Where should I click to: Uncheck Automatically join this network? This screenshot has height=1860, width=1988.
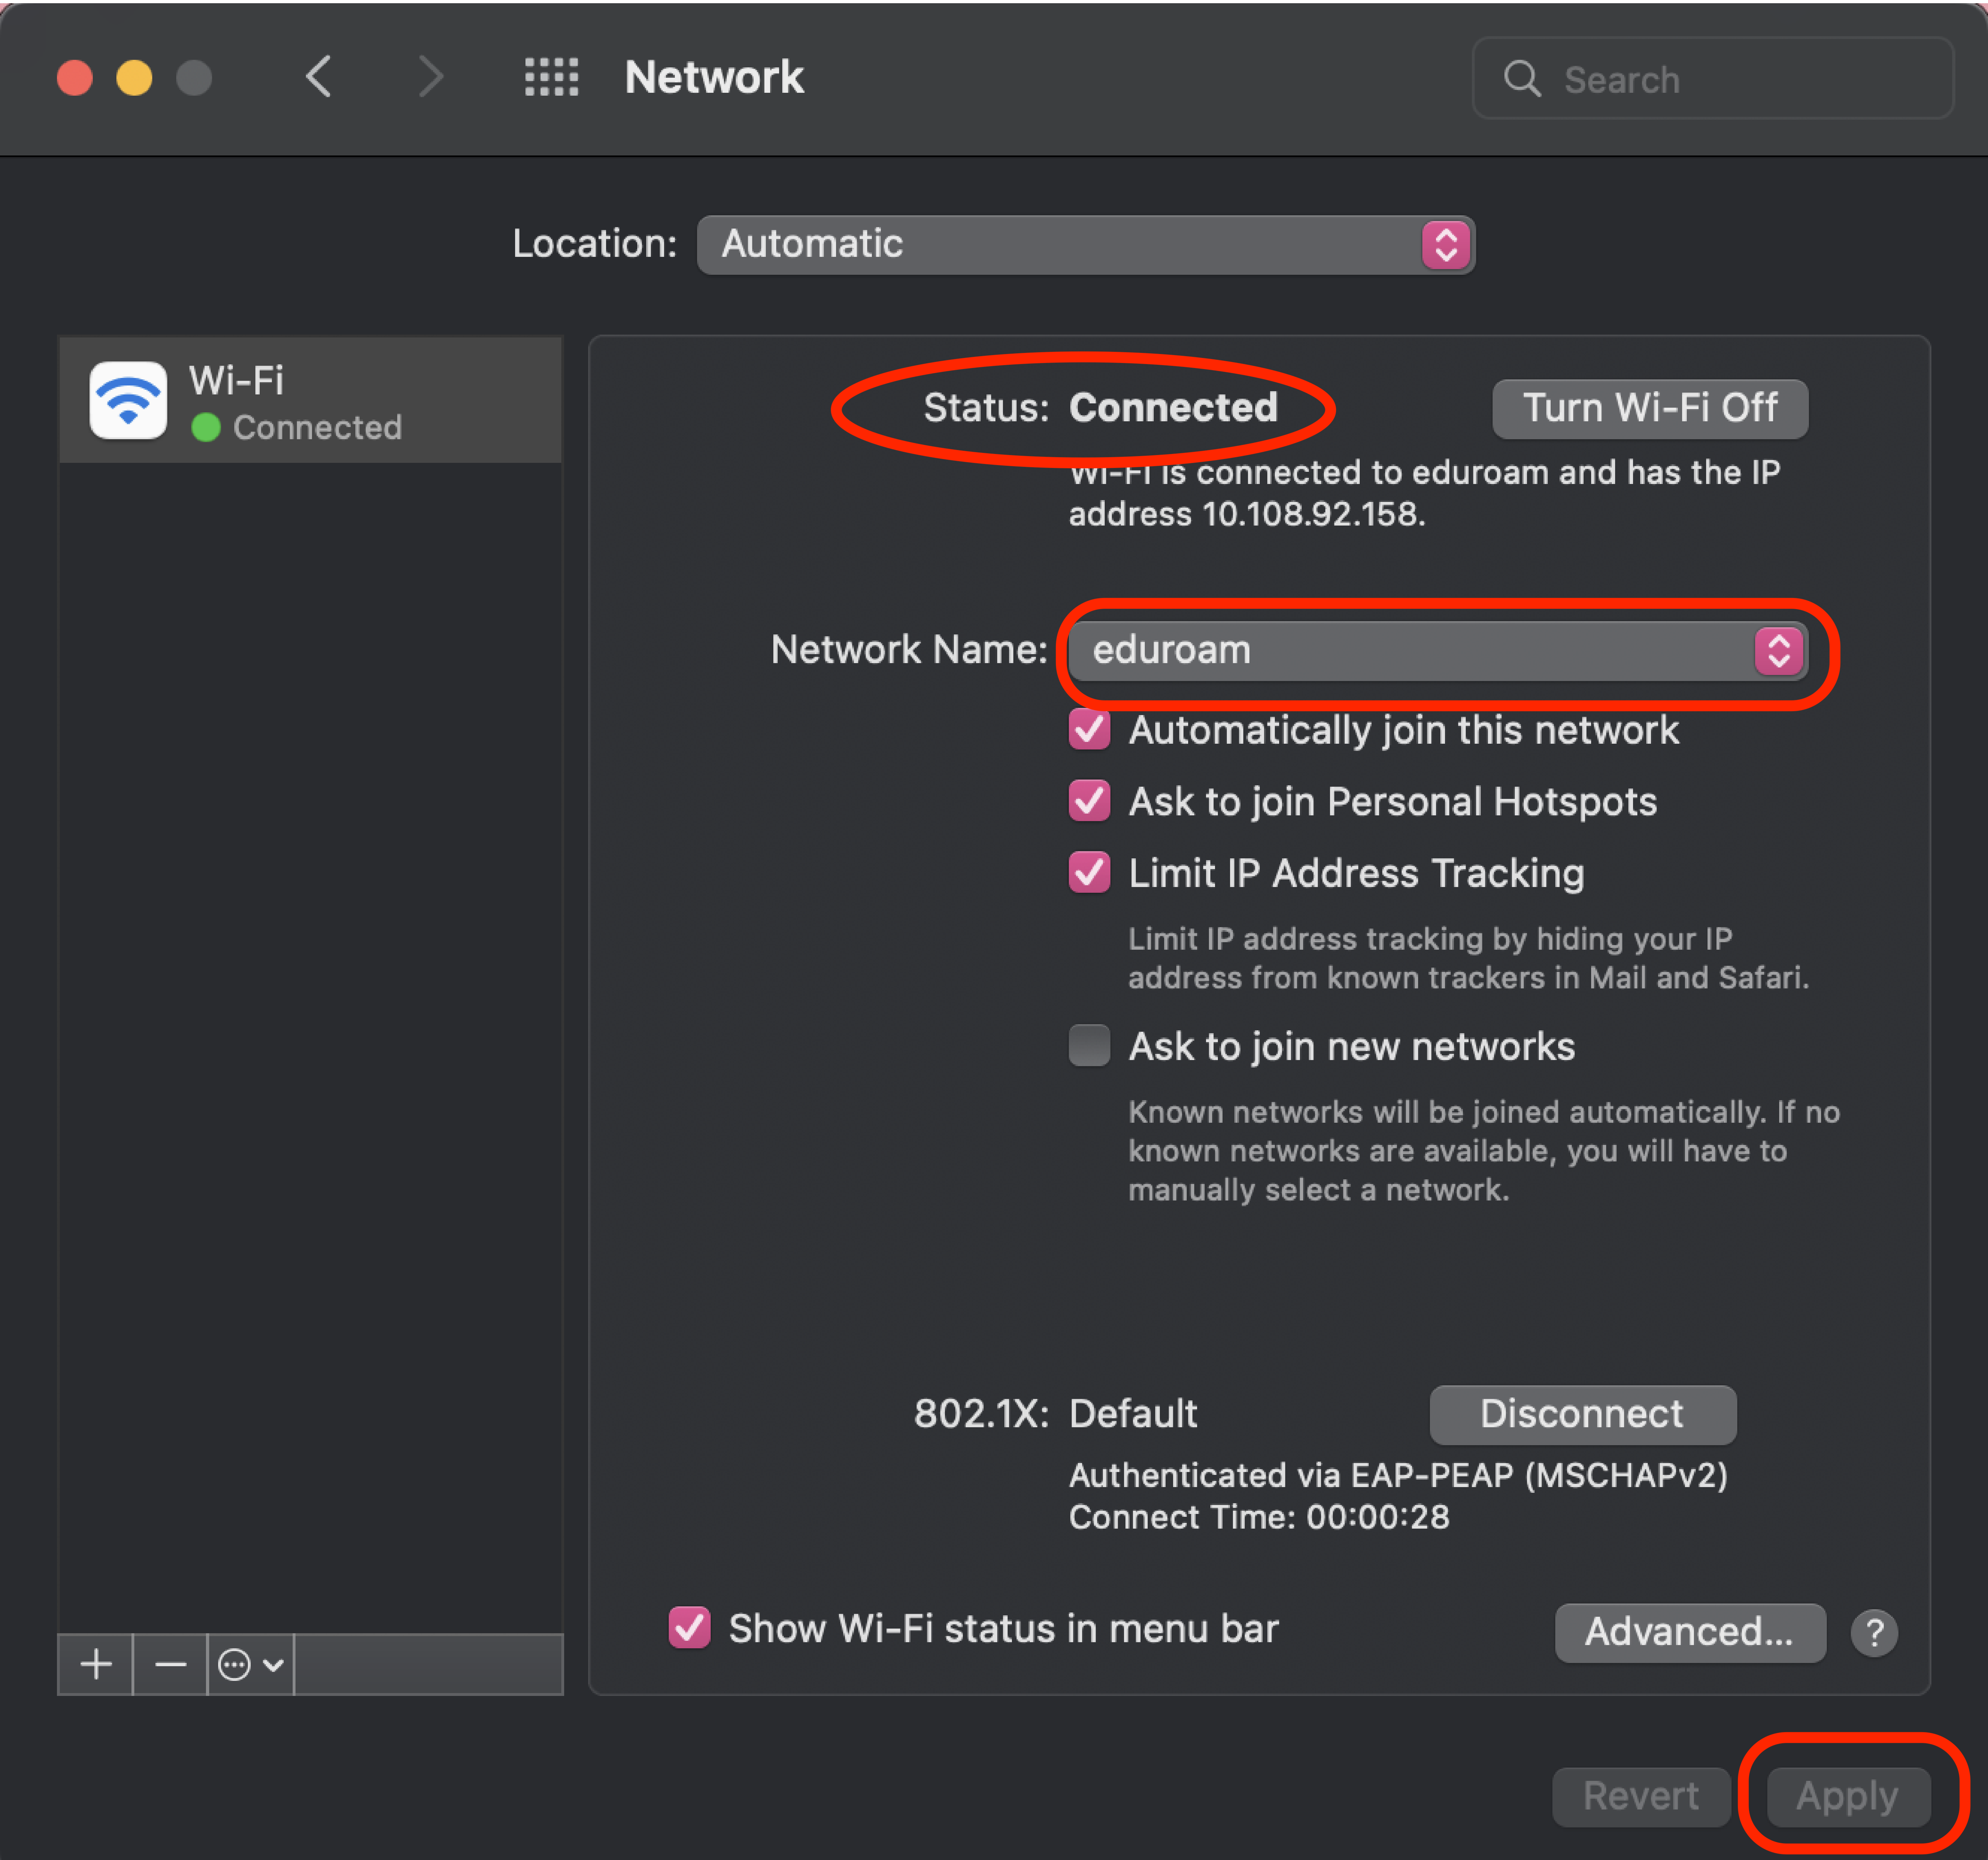point(1089,730)
